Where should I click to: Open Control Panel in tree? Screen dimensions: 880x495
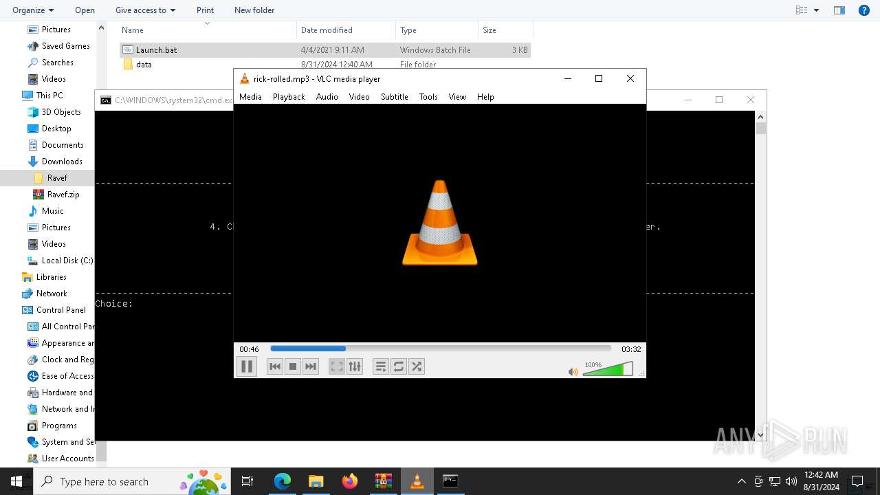pyautogui.click(x=60, y=310)
